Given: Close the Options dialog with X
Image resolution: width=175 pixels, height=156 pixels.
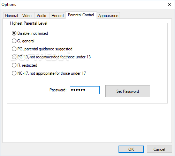Looking at the screenshot, I should 169,5.
